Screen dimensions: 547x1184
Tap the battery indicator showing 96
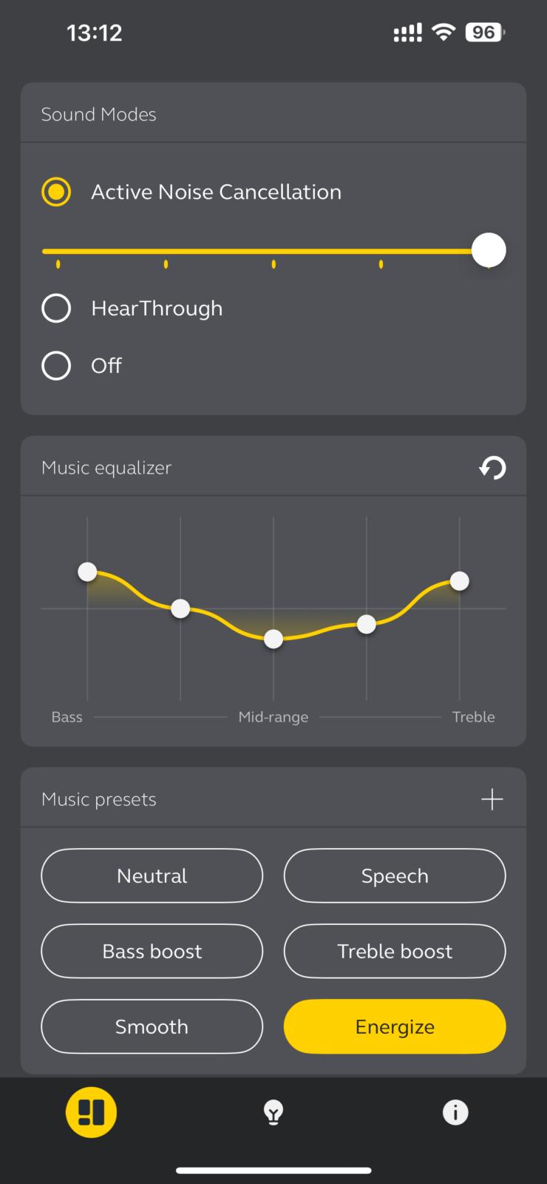(x=485, y=32)
